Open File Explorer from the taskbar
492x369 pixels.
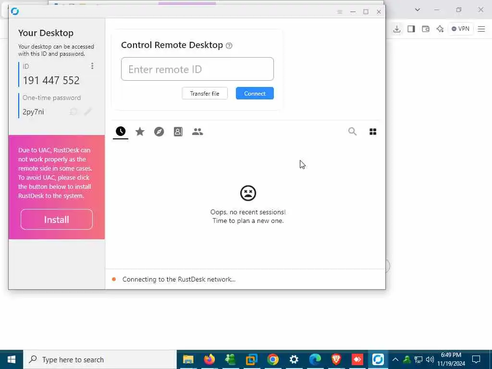point(188,359)
